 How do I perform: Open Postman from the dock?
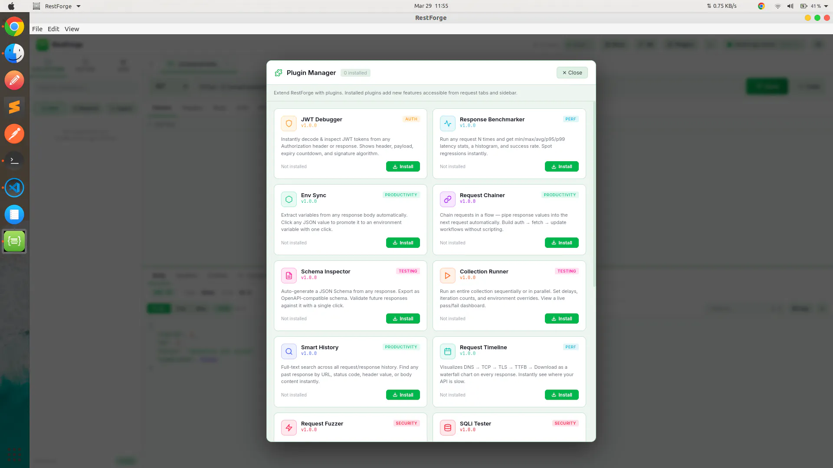14,134
